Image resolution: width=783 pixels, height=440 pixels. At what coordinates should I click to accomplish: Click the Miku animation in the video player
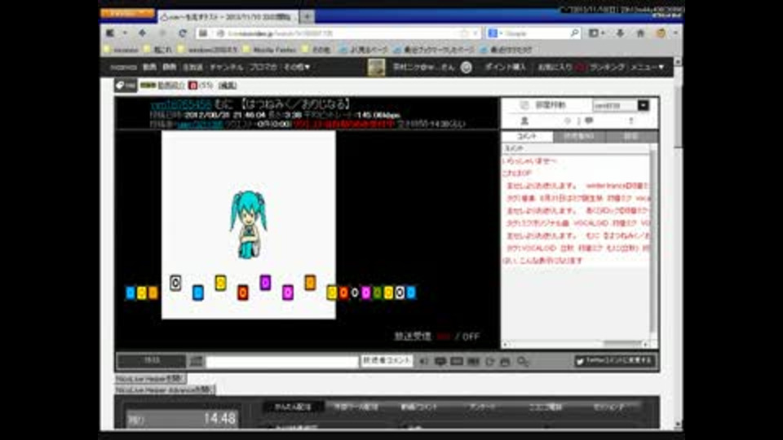tap(248, 225)
